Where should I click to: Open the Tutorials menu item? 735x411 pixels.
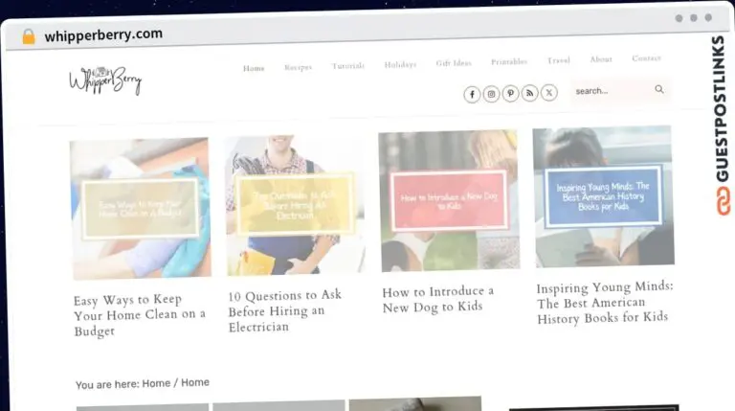(348, 66)
